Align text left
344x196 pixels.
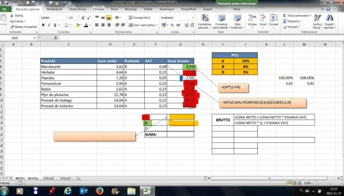[97, 25]
